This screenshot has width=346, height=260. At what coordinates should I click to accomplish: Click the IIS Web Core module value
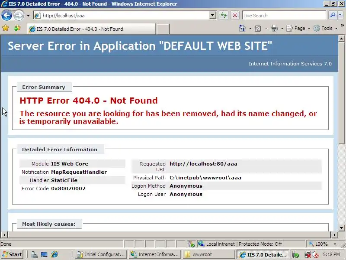tap(70, 164)
